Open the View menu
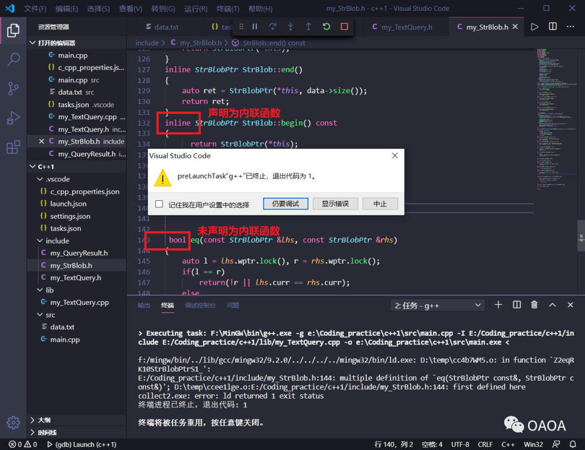 [131, 8]
